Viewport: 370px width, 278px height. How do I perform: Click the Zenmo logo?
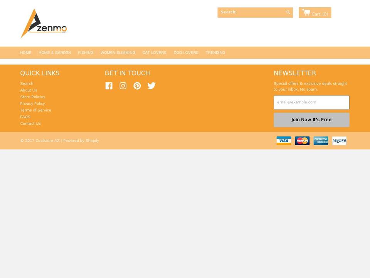point(44,24)
